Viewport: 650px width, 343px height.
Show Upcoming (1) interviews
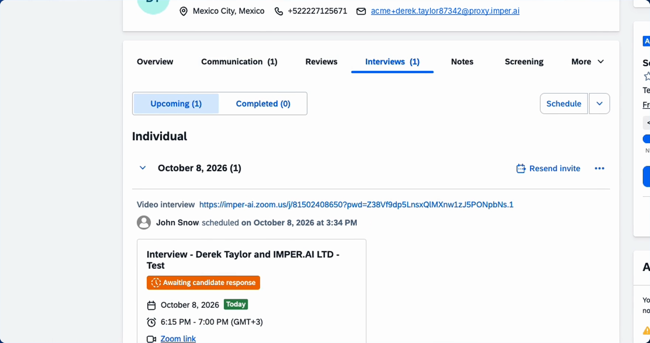176,104
